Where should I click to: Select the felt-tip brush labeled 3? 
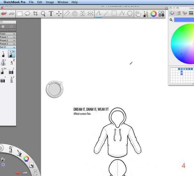point(12,80)
